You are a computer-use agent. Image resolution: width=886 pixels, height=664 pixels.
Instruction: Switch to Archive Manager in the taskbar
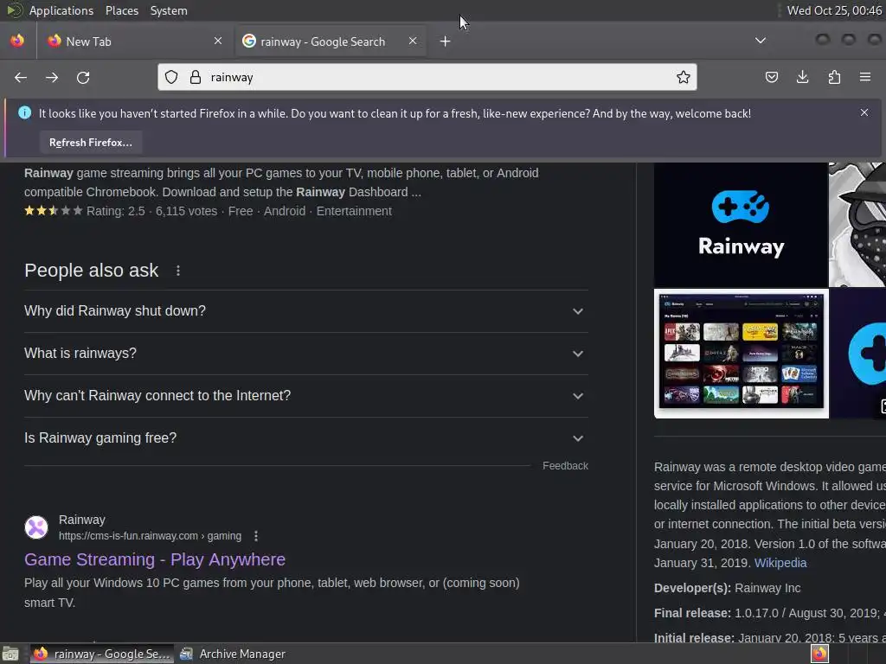pyautogui.click(x=233, y=654)
